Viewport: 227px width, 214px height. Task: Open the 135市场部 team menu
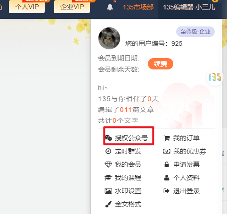[x=138, y=7]
